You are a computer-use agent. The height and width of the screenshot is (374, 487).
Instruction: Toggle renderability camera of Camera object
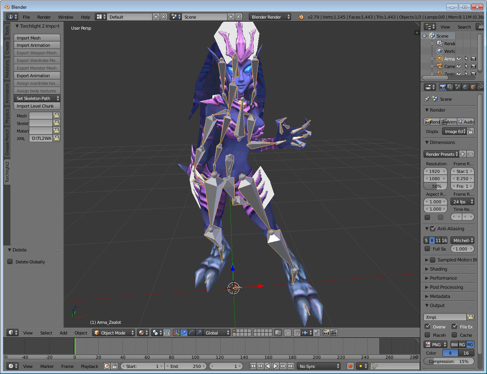click(474, 66)
